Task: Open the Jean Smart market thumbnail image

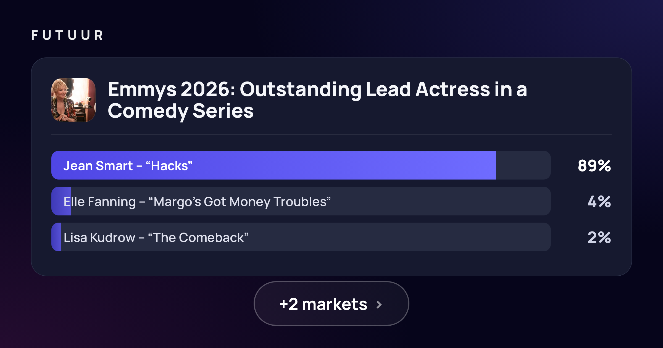Action: coord(73,100)
